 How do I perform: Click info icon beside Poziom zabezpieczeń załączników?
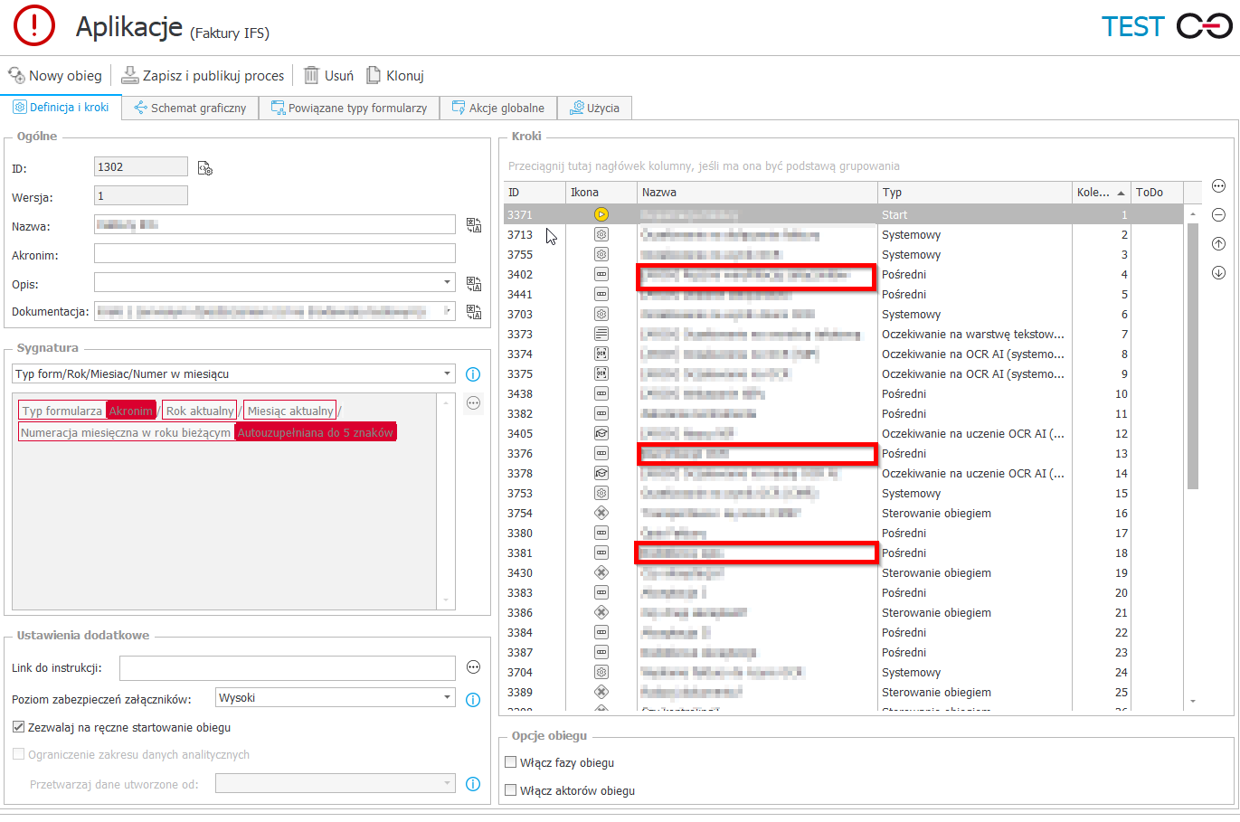point(472,699)
